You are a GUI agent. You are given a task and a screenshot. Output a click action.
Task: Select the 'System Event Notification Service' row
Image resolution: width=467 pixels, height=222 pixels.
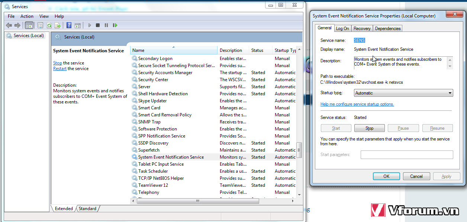(x=213, y=157)
